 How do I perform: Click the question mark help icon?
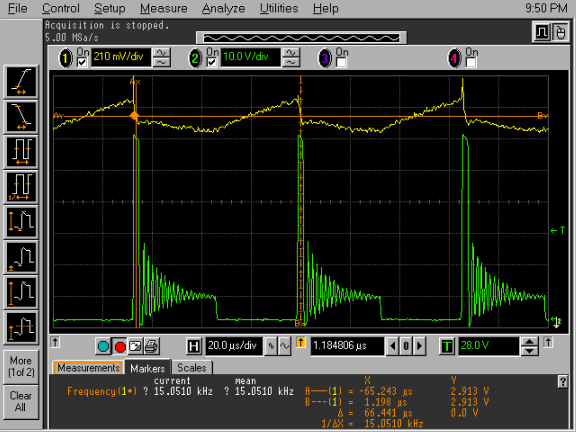[x=563, y=382]
